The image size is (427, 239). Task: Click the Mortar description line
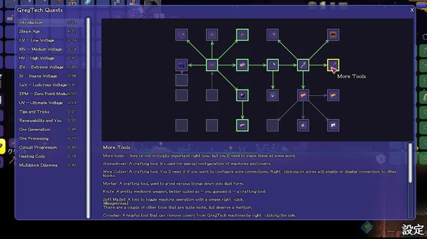pos(173,183)
